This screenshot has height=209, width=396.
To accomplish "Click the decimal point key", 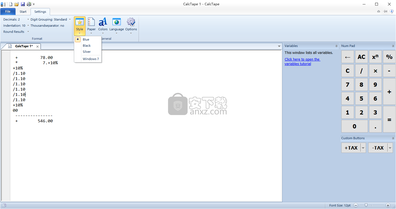I will 375,126.
